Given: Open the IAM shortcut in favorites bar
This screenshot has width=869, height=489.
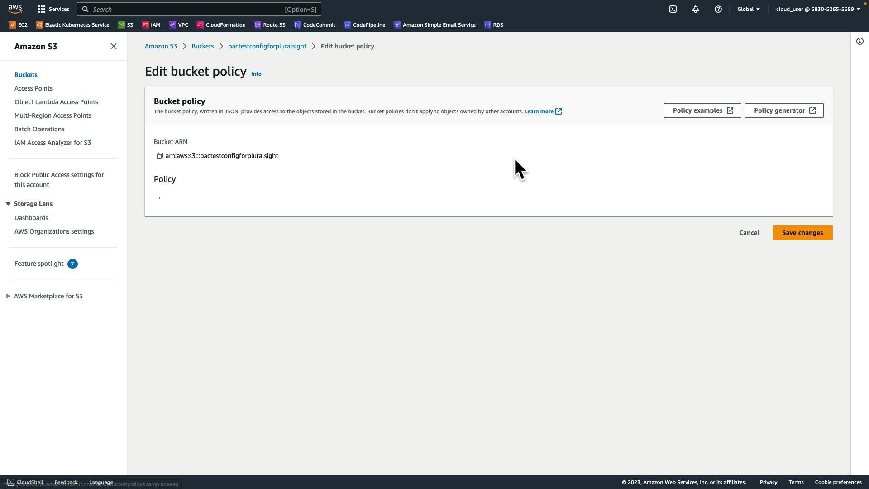Looking at the screenshot, I should (151, 25).
